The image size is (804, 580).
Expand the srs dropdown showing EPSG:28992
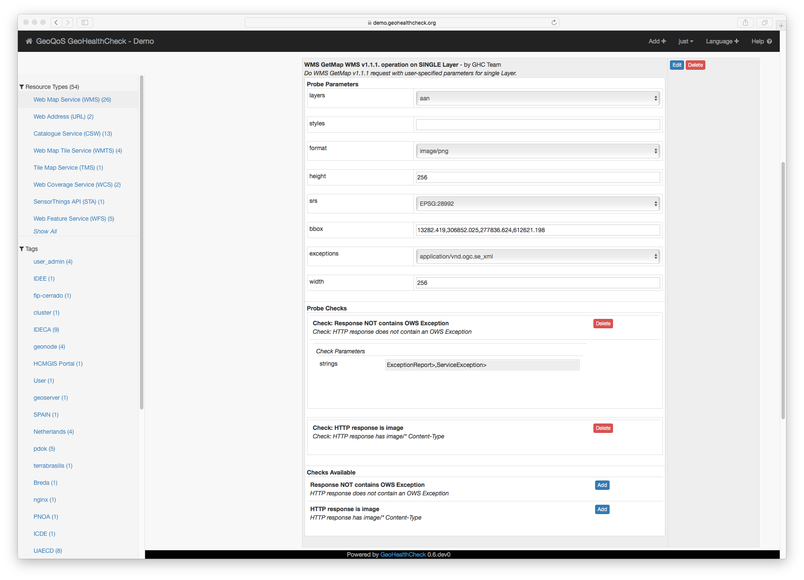tap(538, 204)
